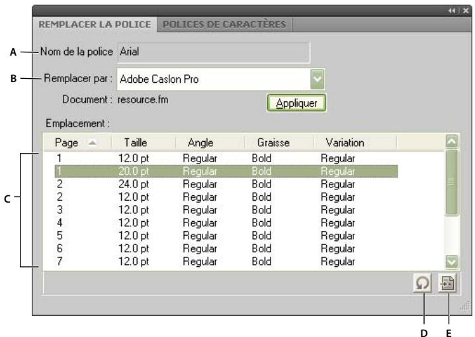The width and height of the screenshot is (475, 337).
Task: Click the Emplacement label
Action: point(77,124)
